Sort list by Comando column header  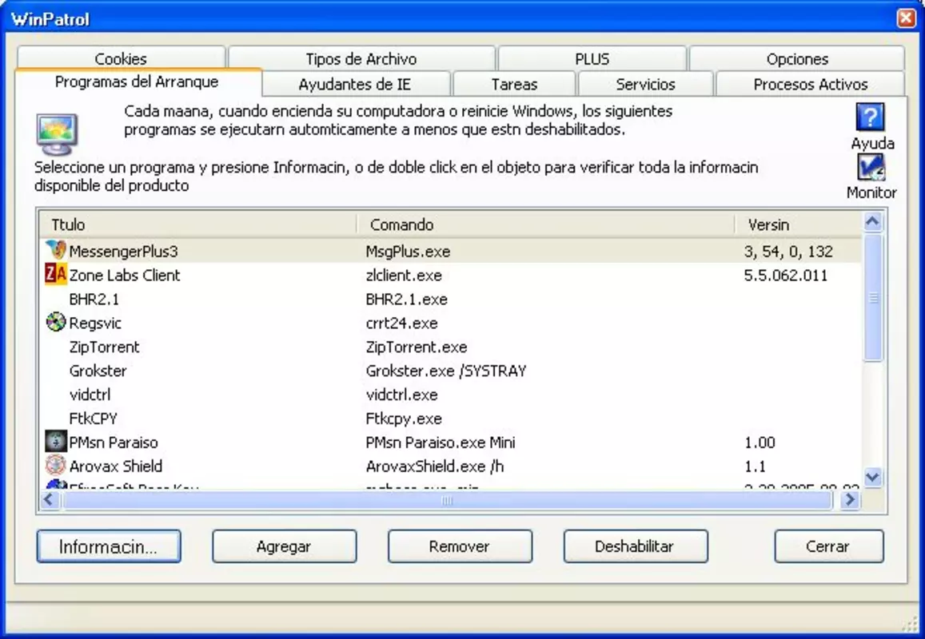coord(546,224)
